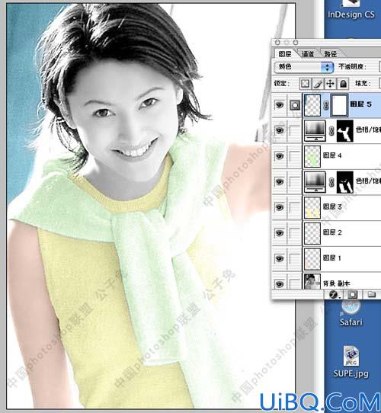Click the mask link icon on 图层 5
Image resolution: width=381 pixels, height=413 pixels.
[x=325, y=105]
